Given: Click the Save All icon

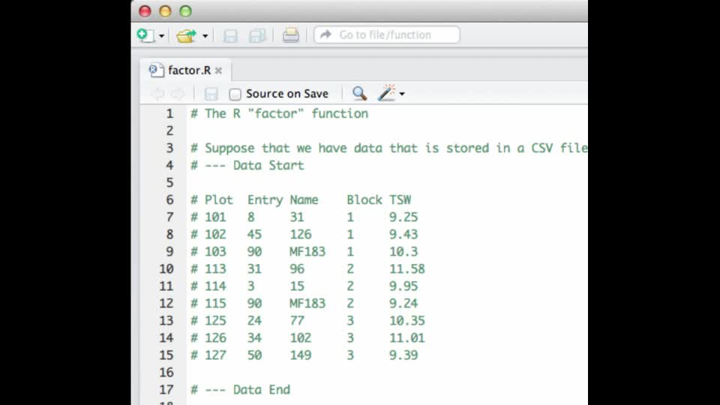Looking at the screenshot, I should [x=257, y=35].
